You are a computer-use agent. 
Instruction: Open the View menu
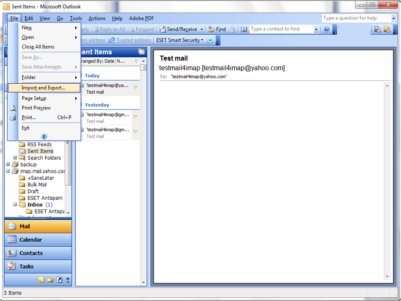pos(45,18)
